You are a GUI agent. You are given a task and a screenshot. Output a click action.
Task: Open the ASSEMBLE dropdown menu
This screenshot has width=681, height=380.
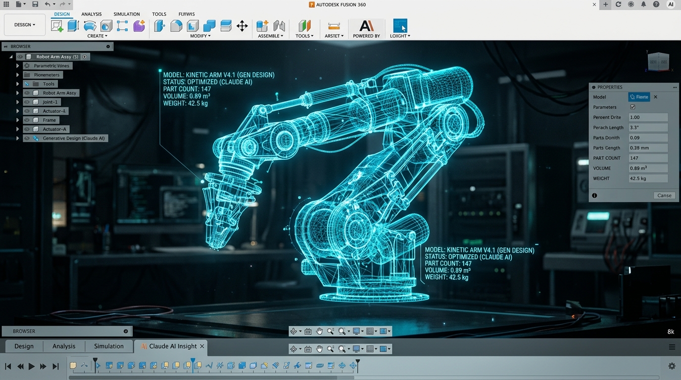tap(271, 36)
